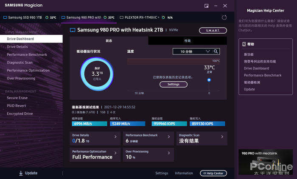Viewport: 297px width, 179px height.
Task: Expand the Performance Benchmark card arrow
Action: point(169,136)
